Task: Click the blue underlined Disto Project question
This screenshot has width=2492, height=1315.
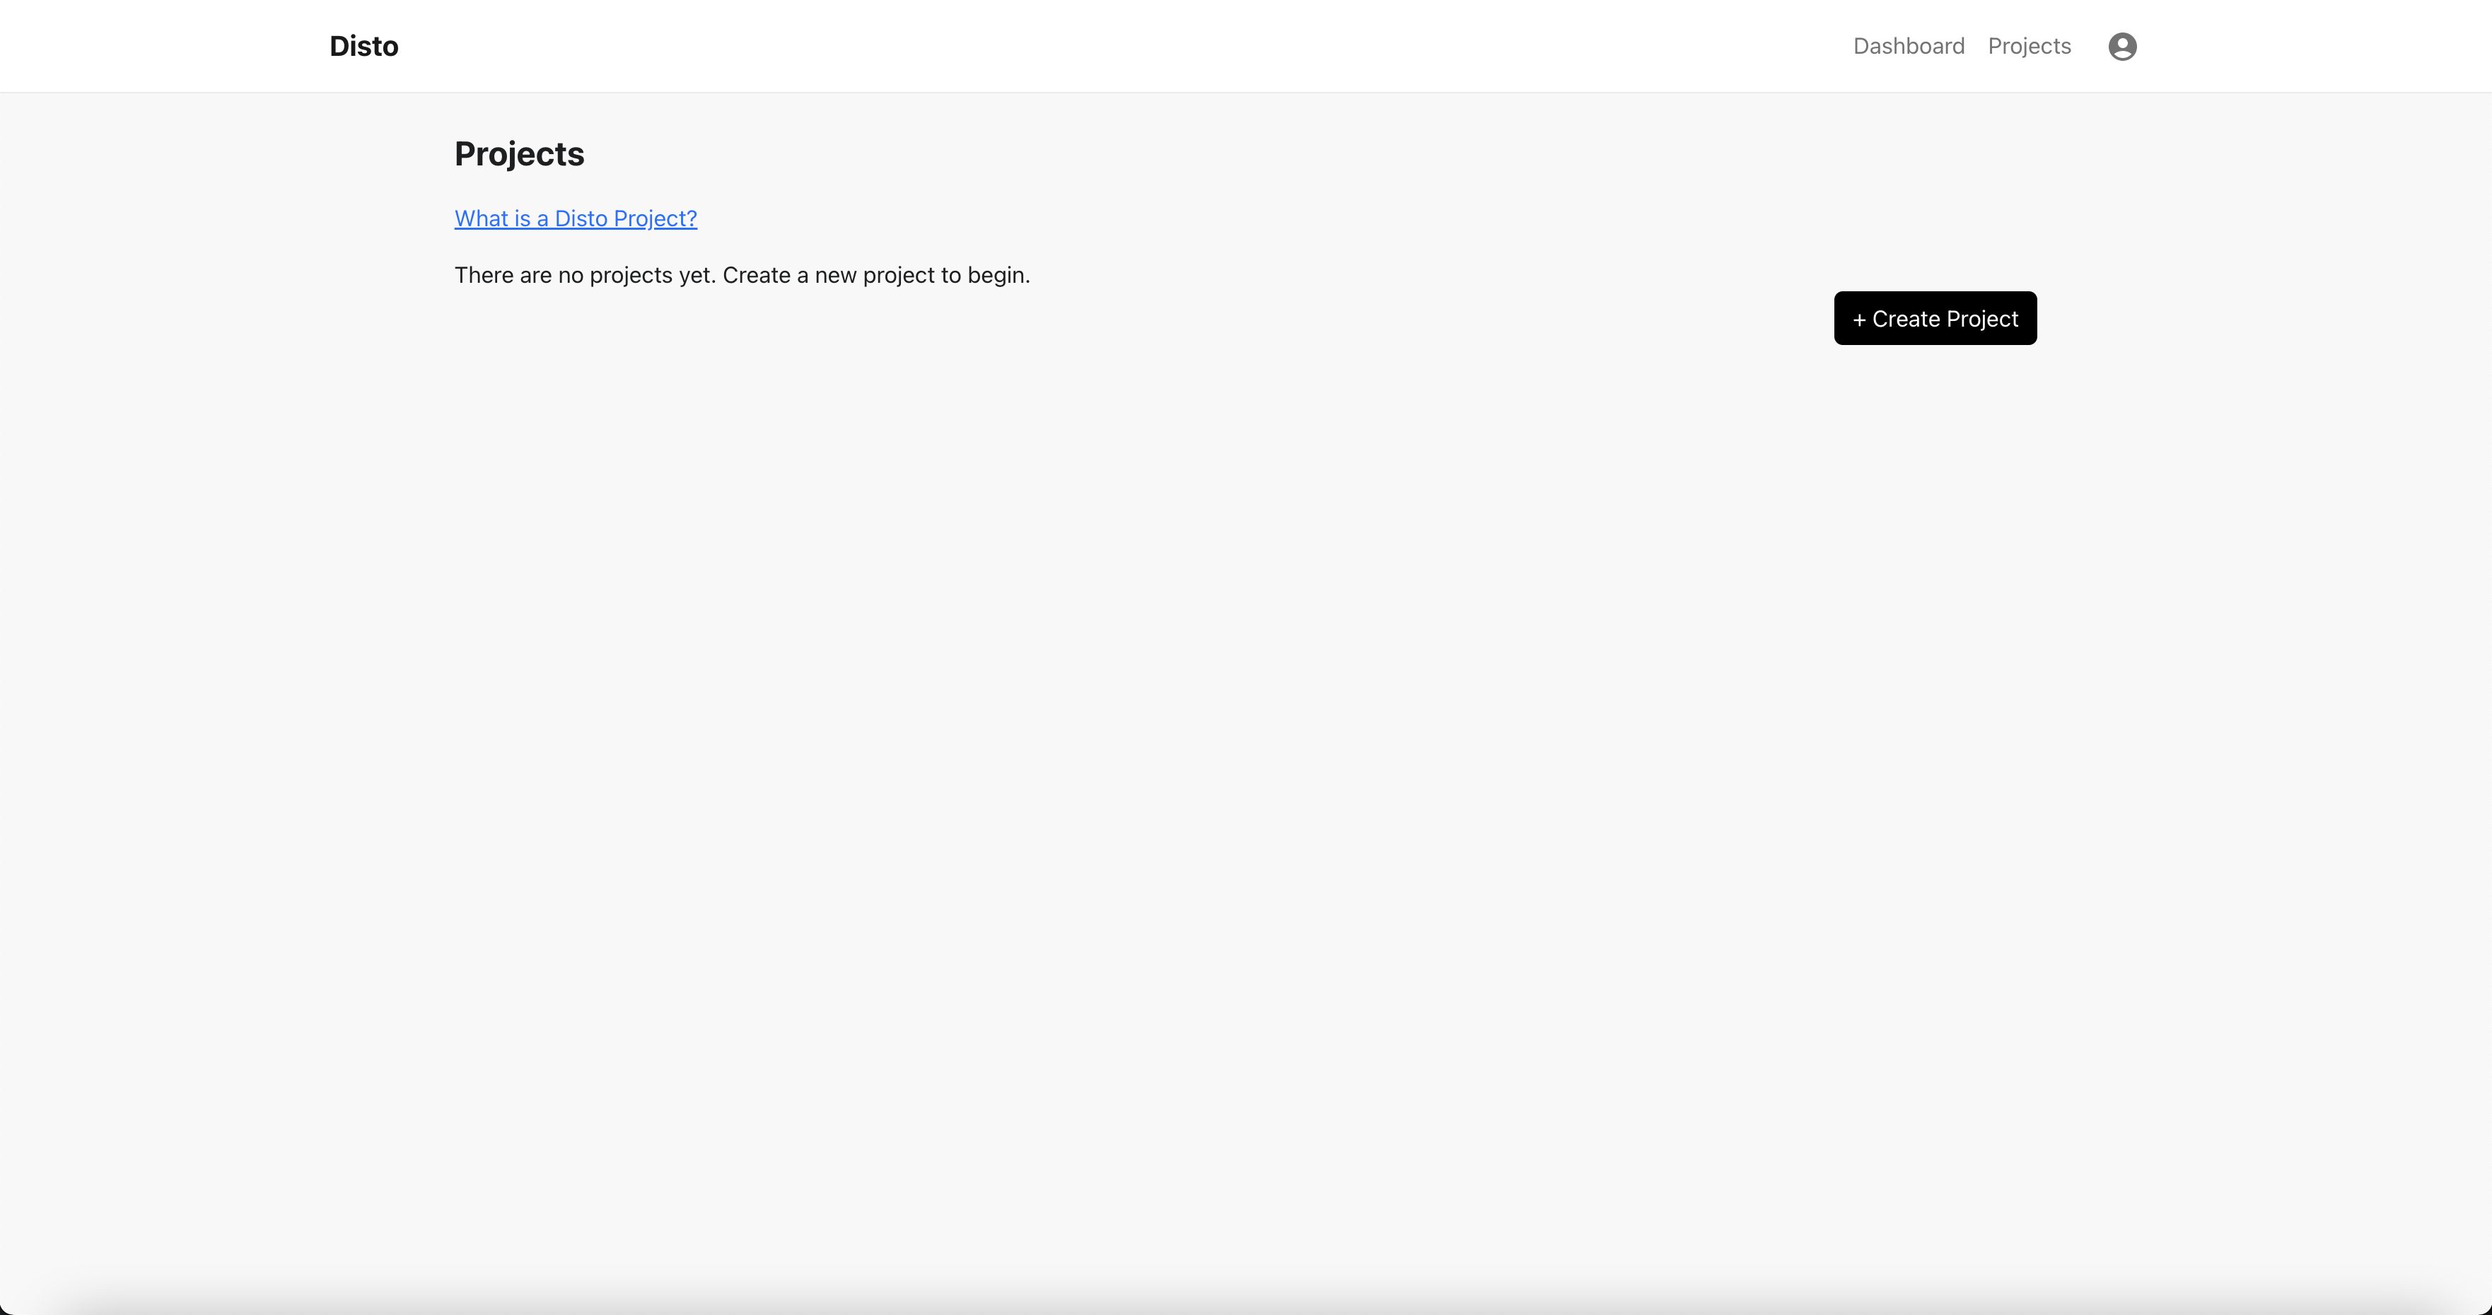Action: [x=576, y=218]
